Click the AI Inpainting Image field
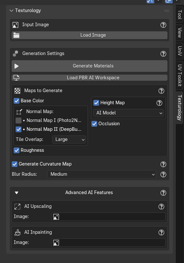Viewport: 184px width, 263px height. [108, 243]
